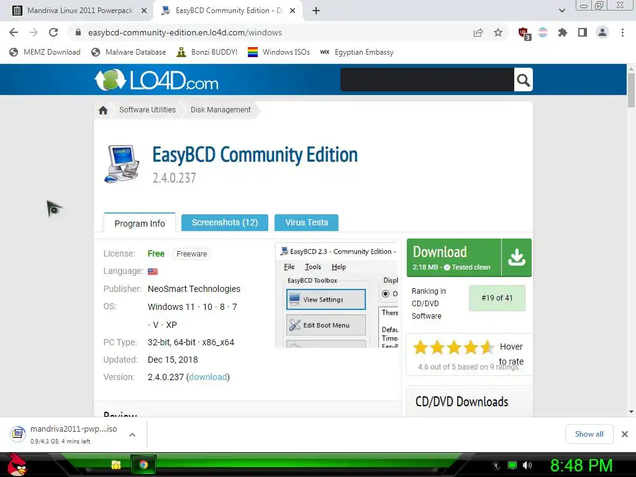The height and width of the screenshot is (477, 636).
Task: Open the Angry Birds start menu icon
Action: [17, 465]
